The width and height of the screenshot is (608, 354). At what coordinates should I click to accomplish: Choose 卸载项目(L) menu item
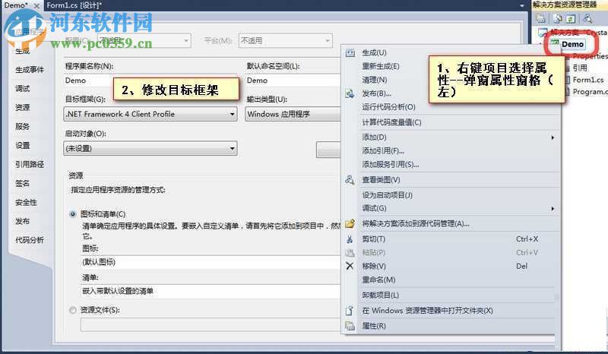[380, 295]
